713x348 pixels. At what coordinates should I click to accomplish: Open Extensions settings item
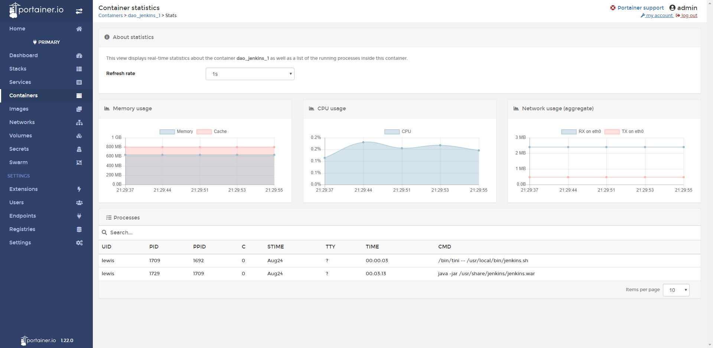click(23, 189)
